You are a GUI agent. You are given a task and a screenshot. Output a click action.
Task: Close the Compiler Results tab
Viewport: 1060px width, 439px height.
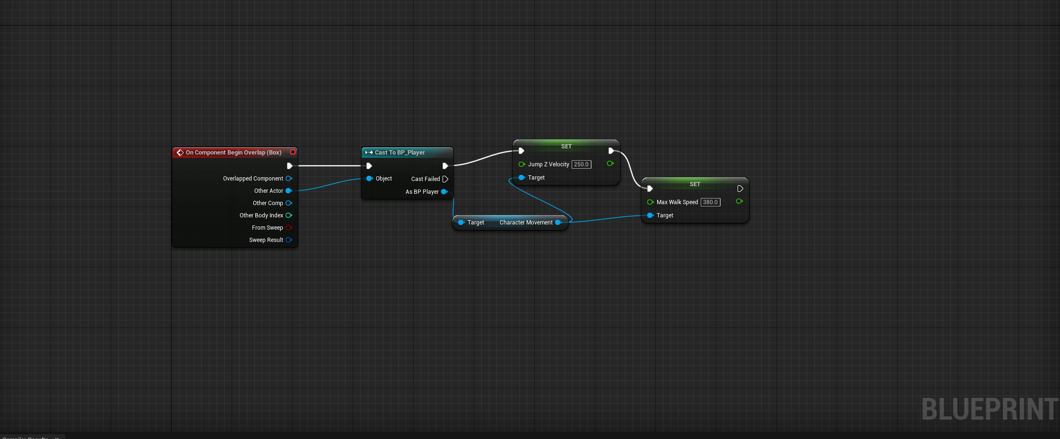click(57, 438)
